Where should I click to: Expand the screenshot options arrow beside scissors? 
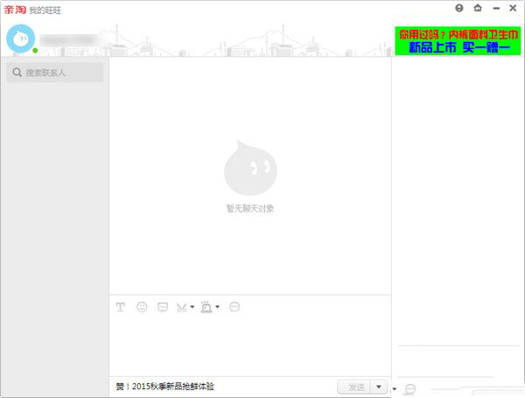192,307
